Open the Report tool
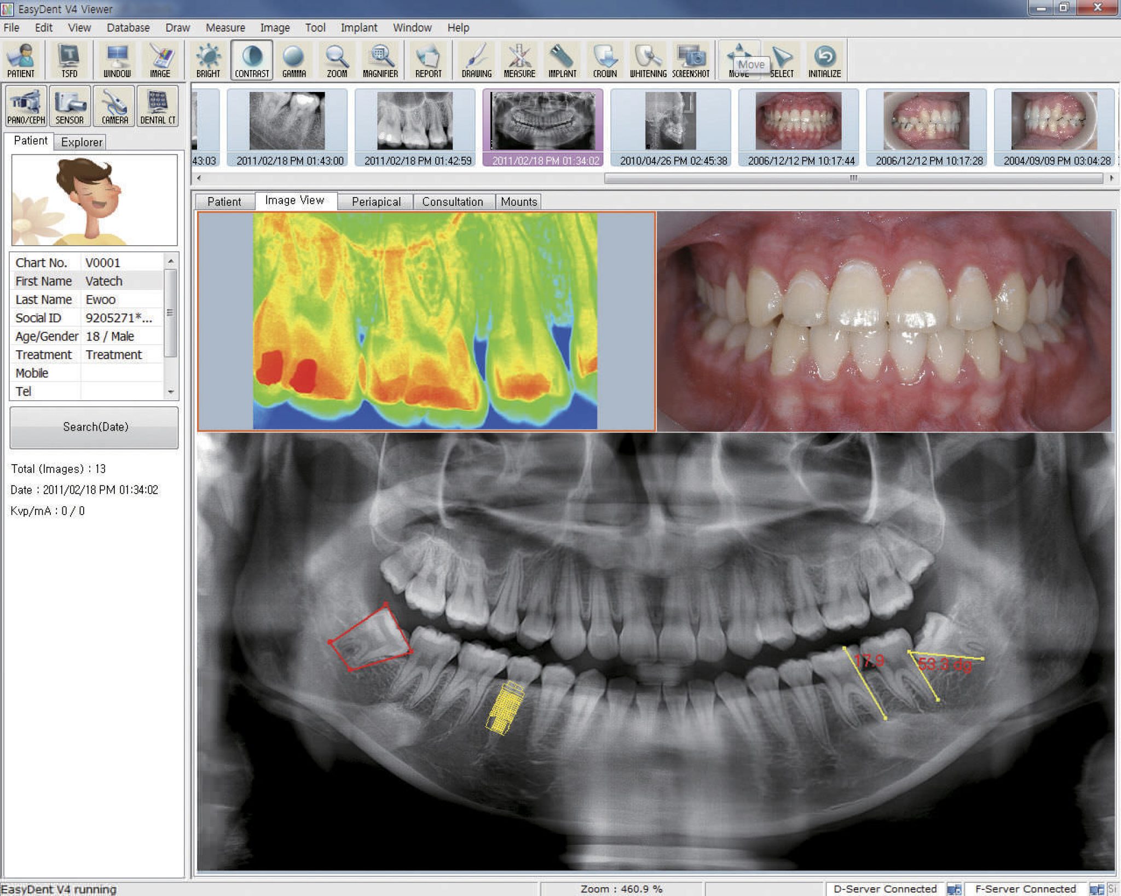 tap(429, 59)
